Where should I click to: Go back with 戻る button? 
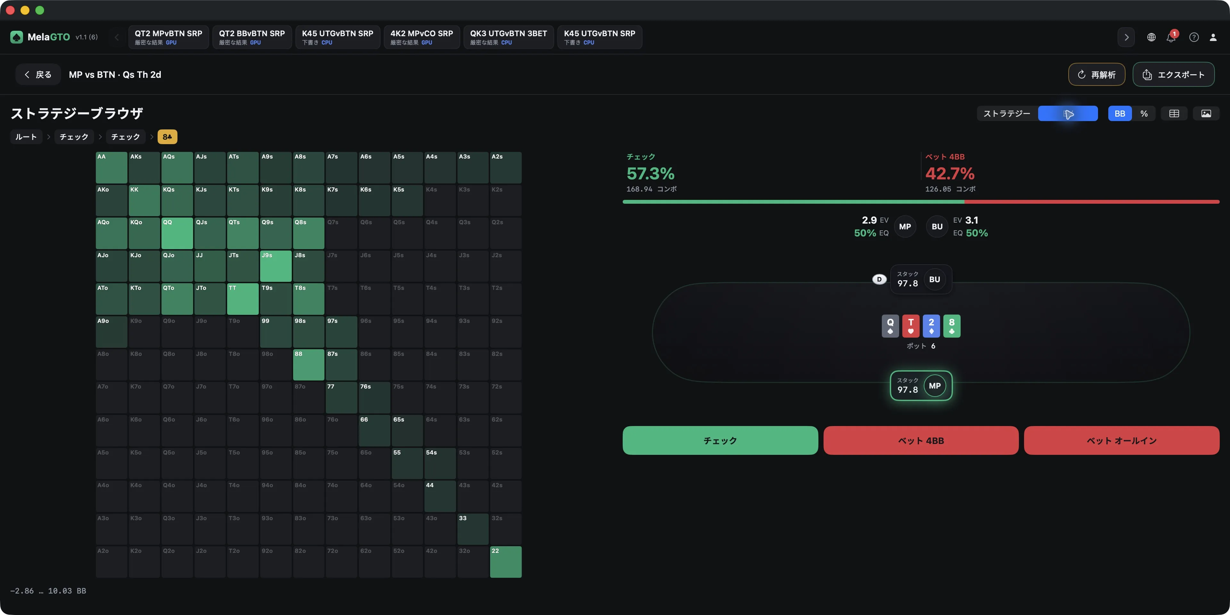pos(38,75)
